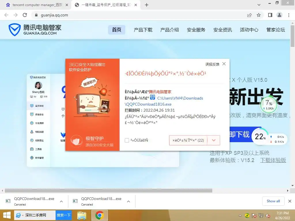Reload the page with the refresh icon
This screenshot has width=295, height=221.
25,15
